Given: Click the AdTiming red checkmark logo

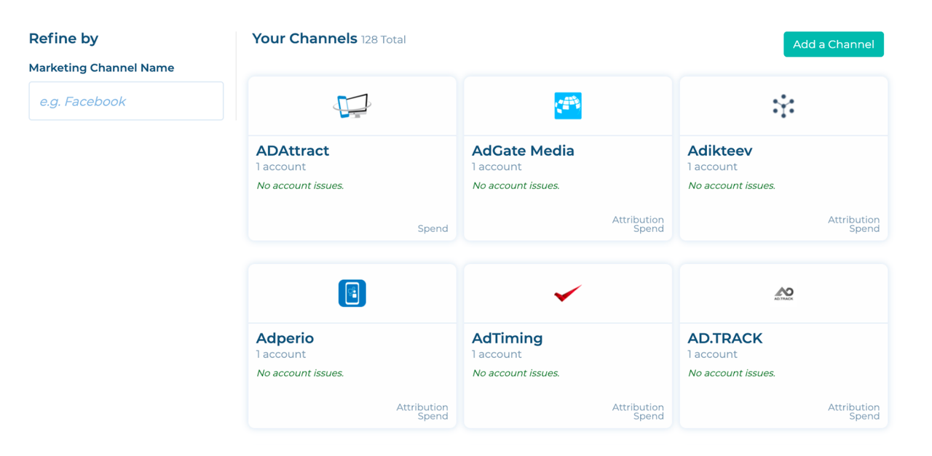Looking at the screenshot, I should click(567, 293).
